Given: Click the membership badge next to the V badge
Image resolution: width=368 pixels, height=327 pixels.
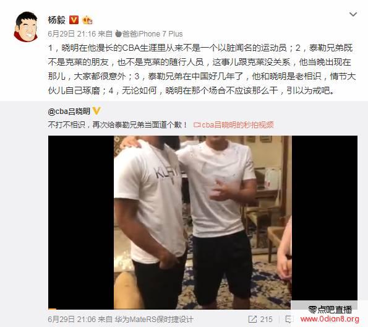Looking at the screenshot, I should [x=87, y=20].
